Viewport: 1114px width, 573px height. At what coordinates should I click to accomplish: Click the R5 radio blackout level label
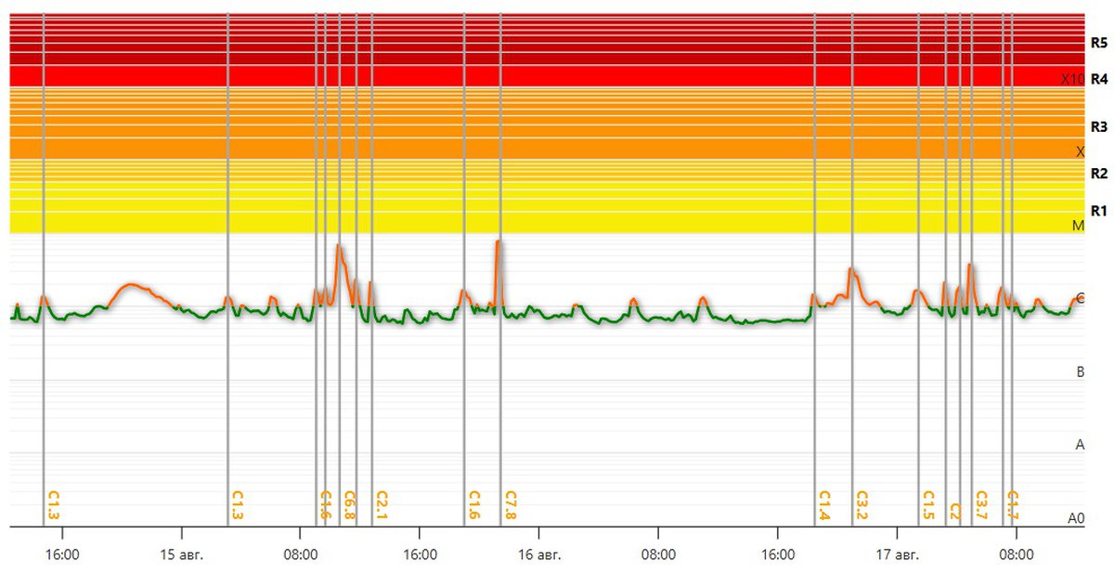pyautogui.click(x=1099, y=43)
